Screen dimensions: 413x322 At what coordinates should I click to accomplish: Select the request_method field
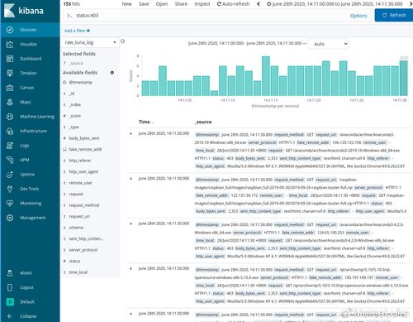[x=84, y=205]
